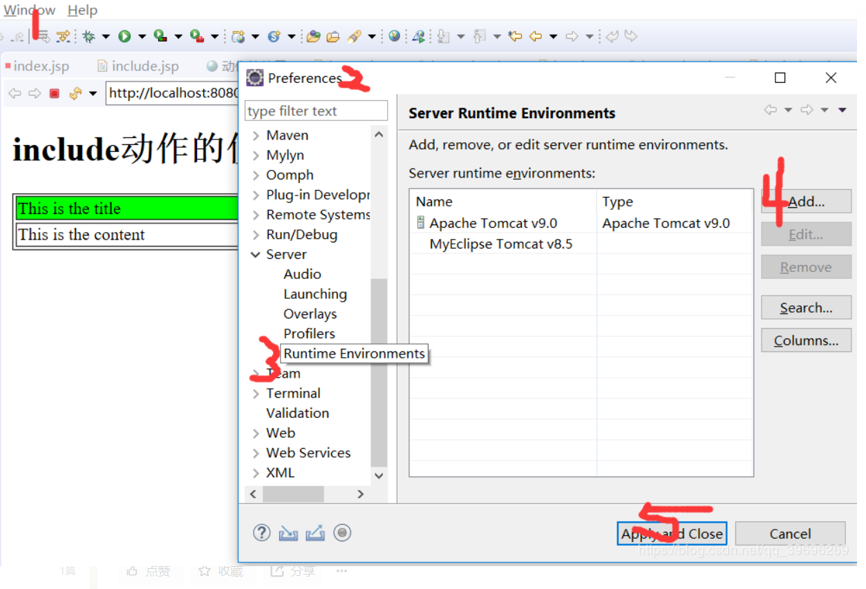Click the Type column header

pos(617,202)
